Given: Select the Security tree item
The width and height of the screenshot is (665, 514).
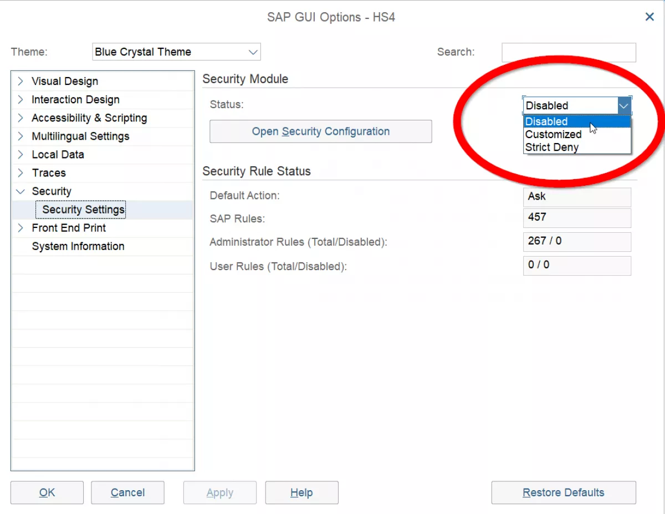Looking at the screenshot, I should point(52,191).
